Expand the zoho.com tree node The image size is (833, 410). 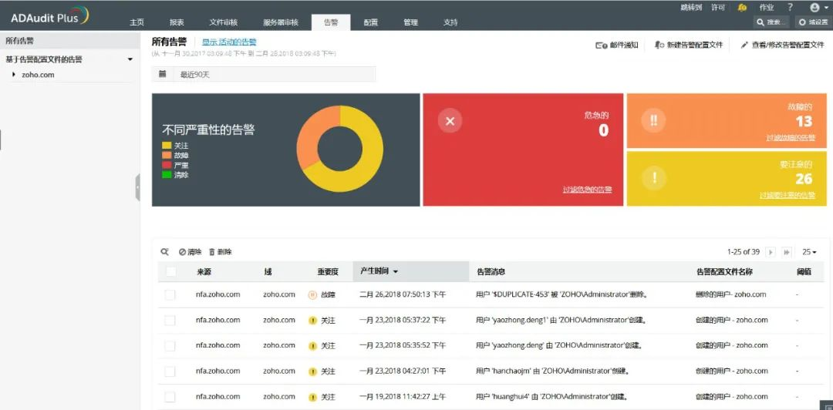(x=14, y=74)
